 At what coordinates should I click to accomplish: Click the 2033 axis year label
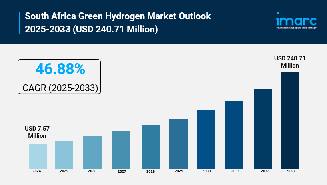pos(290,171)
